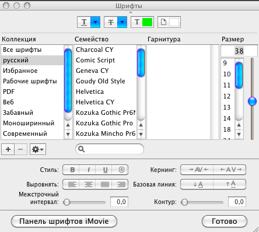Choose the Helvetica font family
Image resolution: width=259 pixels, height=232 pixels.
click(106, 92)
